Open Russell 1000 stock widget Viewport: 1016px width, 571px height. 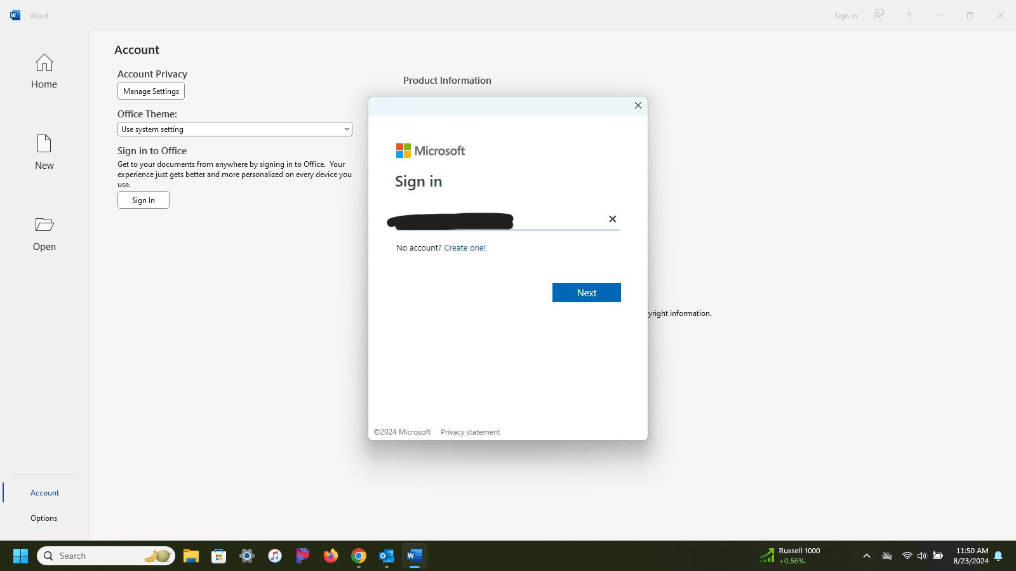pos(791,556)
